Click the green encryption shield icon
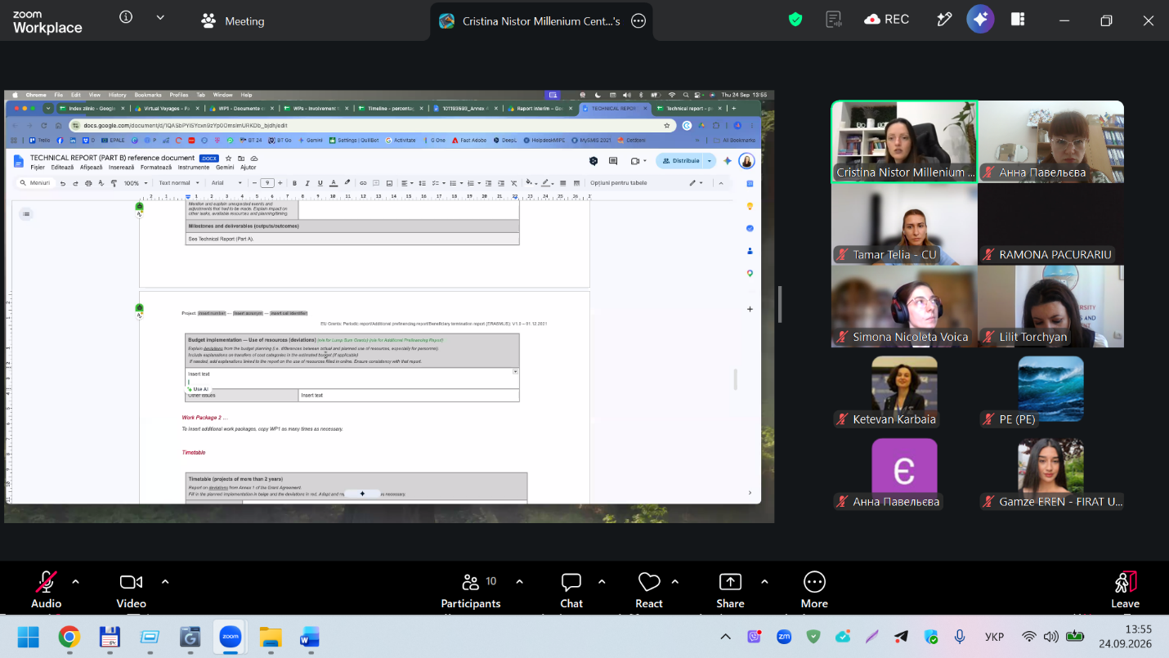Viewport: 1169px width, 658px height. tap(795, 20)
